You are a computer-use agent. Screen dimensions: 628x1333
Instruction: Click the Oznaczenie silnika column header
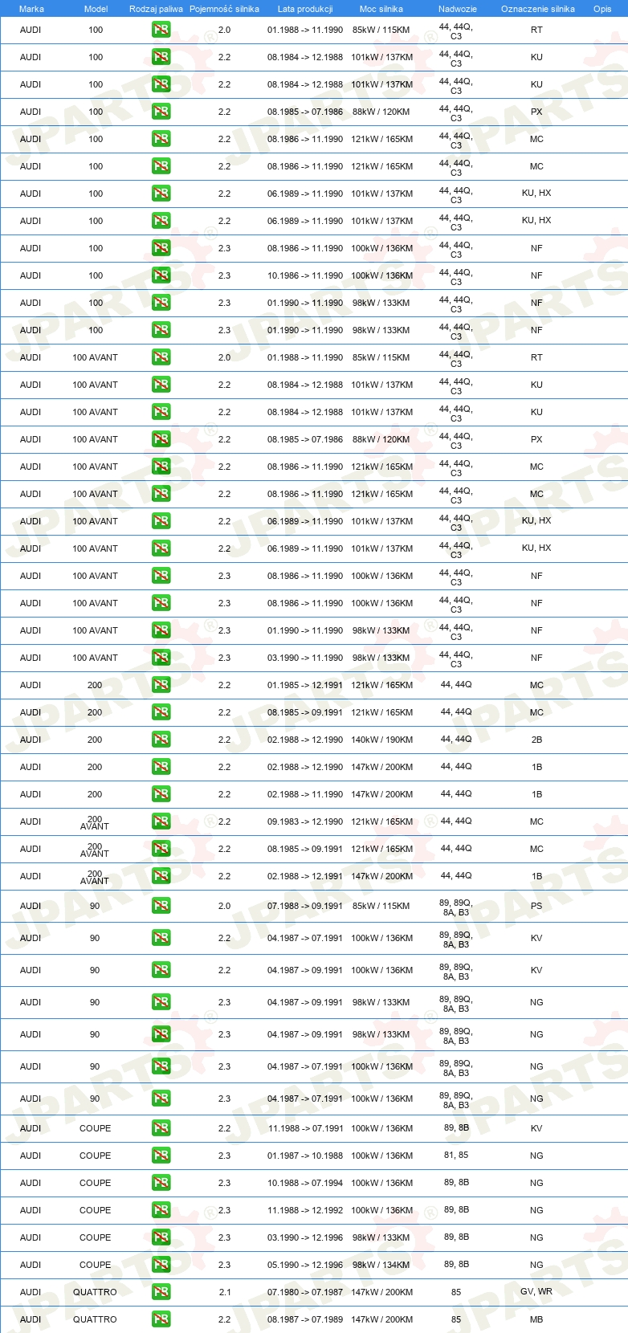click(538, 9)
